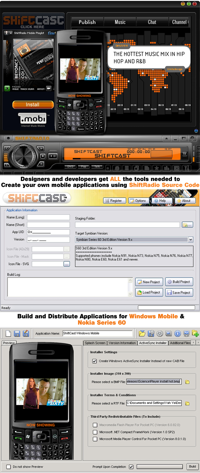Click the star favorites icon on ShiftRadio
This screenshot has width=200, height=473.
(157, 168)
